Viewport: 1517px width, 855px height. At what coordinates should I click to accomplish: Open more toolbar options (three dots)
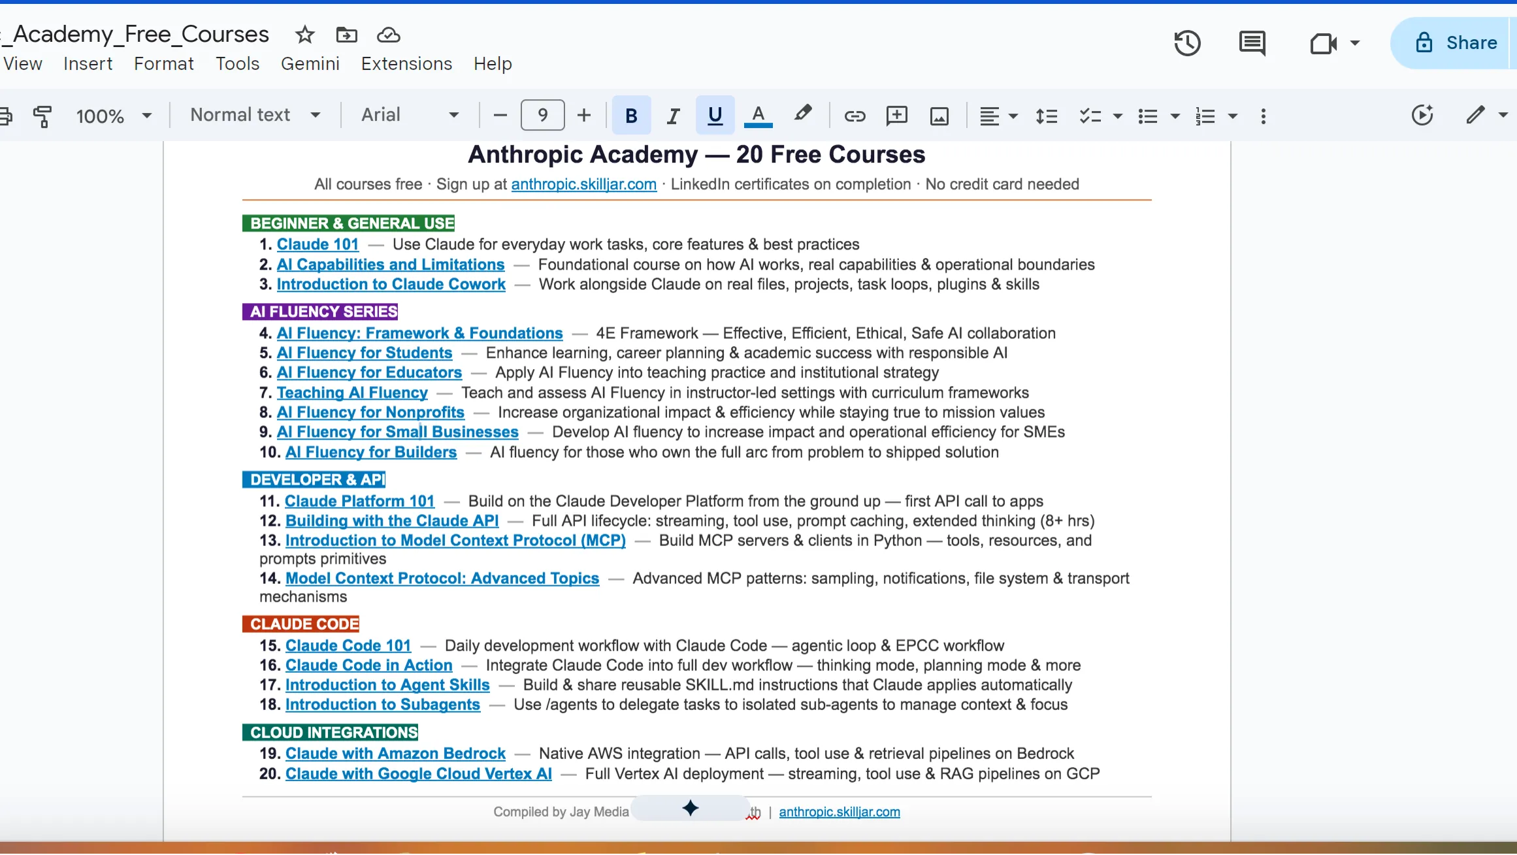[1264, 116]
